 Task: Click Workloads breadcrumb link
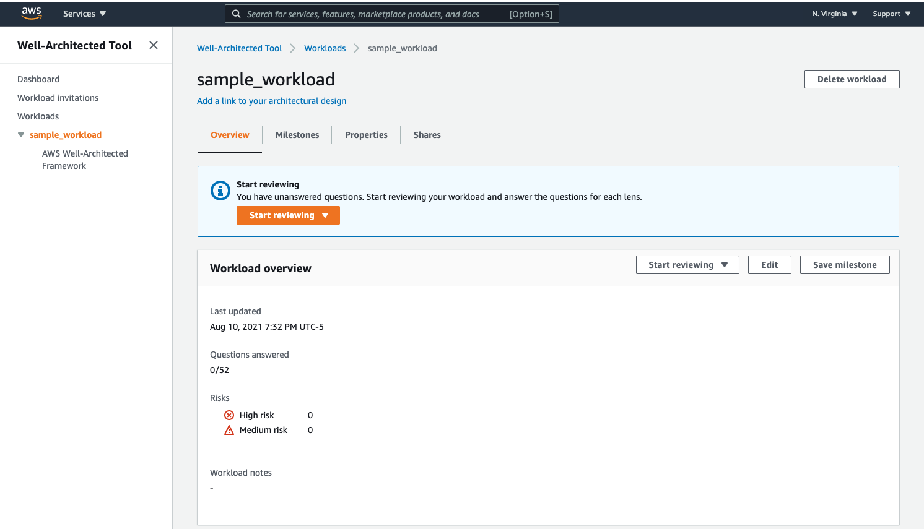tap(325, 48)
